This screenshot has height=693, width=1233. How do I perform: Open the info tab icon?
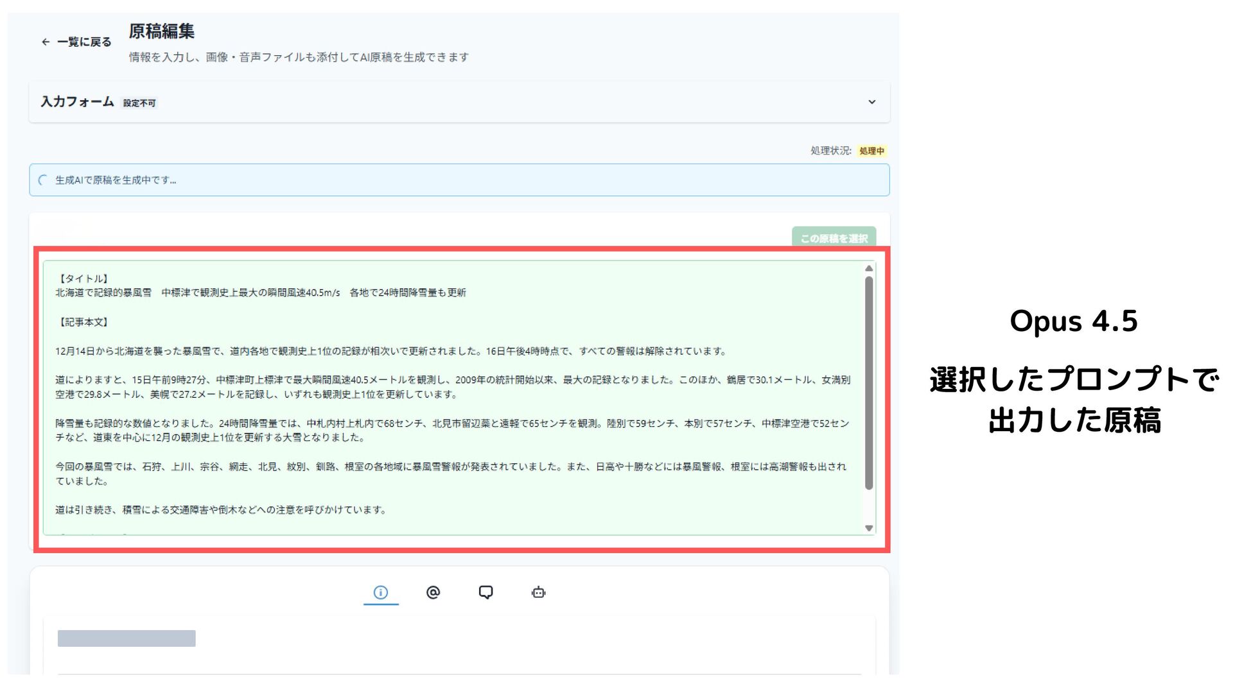381,592
